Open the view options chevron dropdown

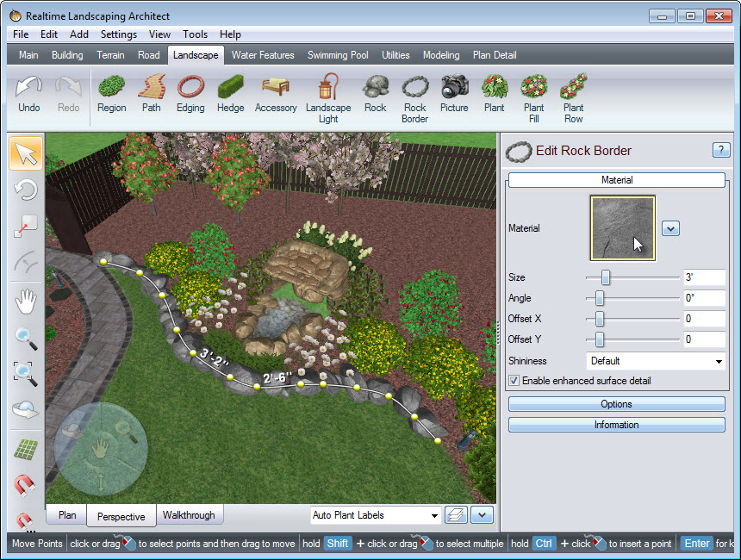[x=482, y=514]
